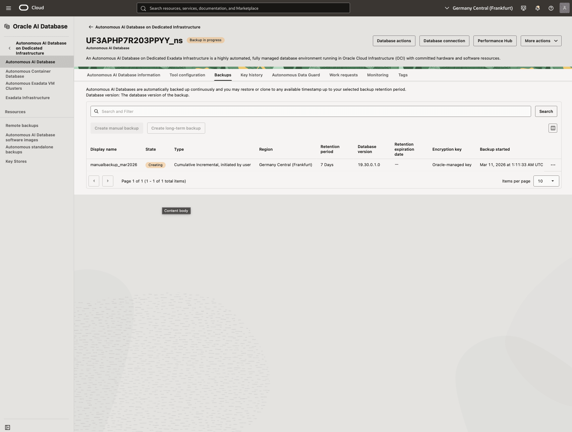Click the Oracle-managed key cell
Screen dimensions: 572x432
(452, 165)
